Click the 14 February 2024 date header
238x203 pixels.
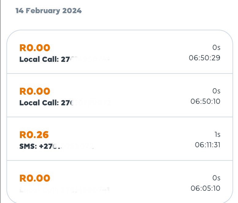(48, 11)
